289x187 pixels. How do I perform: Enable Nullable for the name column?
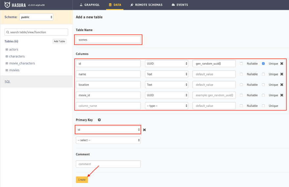click(241, 74)
